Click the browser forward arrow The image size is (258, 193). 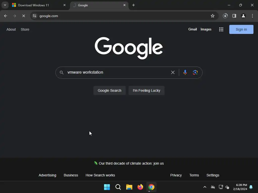(15, 16)
